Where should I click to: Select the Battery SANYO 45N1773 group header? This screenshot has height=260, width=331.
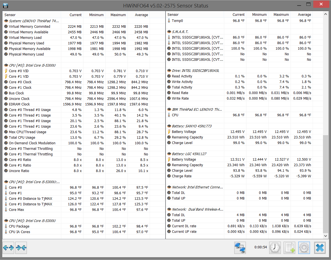tap(244, 126)
